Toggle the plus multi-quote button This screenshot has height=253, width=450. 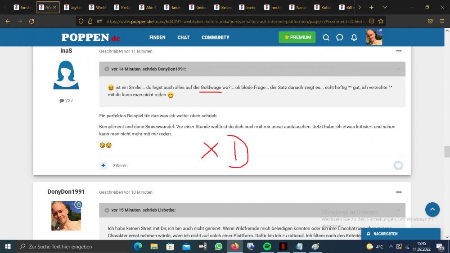point(103,165)
